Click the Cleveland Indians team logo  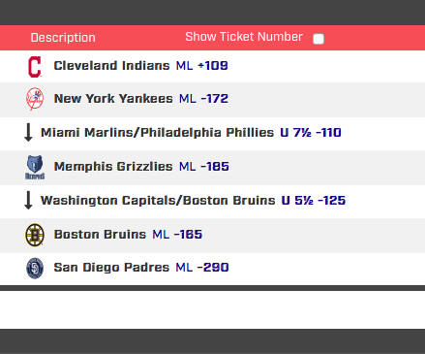coord(35,67)
